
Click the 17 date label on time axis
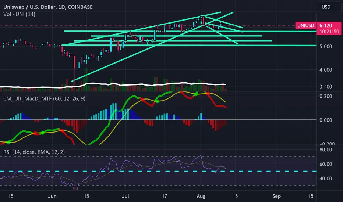click(x=164, y=196)
